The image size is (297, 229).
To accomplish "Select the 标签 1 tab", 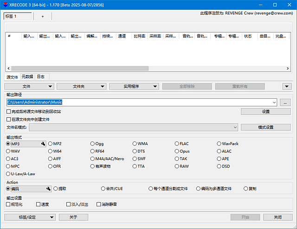I will click(18, 16).
